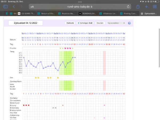Click the lowest temperature point, day 15

pyautogui.click(x=58, y=70)
